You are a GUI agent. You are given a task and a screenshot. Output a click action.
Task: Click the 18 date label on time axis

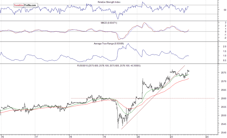(71, 137)
